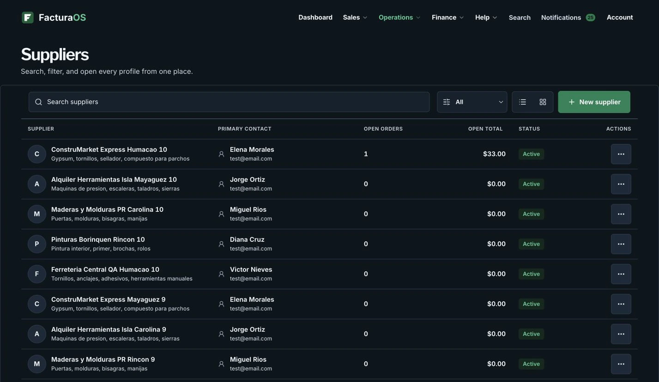Click the M avatar for Maderas y Molduras PR Rincon 9
Image resolution: width=659 pixels, height=382 pixels.
pos(37,364)
